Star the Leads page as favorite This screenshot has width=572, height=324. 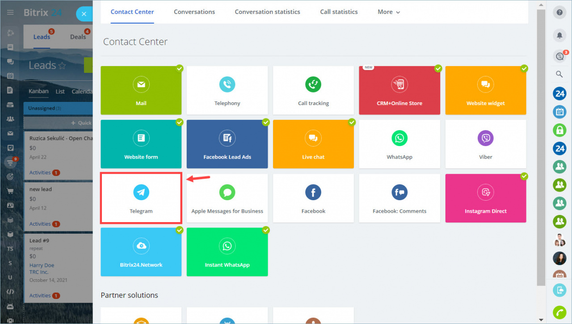pyautogui.click(x=62, y=66)
